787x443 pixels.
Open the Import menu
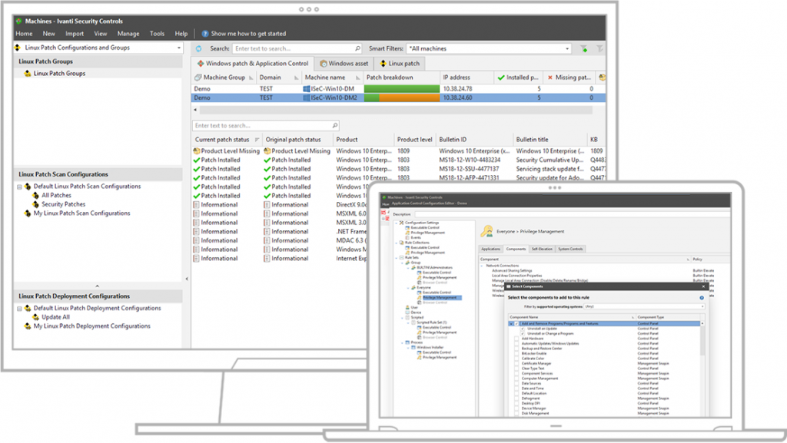coord(75,34)
